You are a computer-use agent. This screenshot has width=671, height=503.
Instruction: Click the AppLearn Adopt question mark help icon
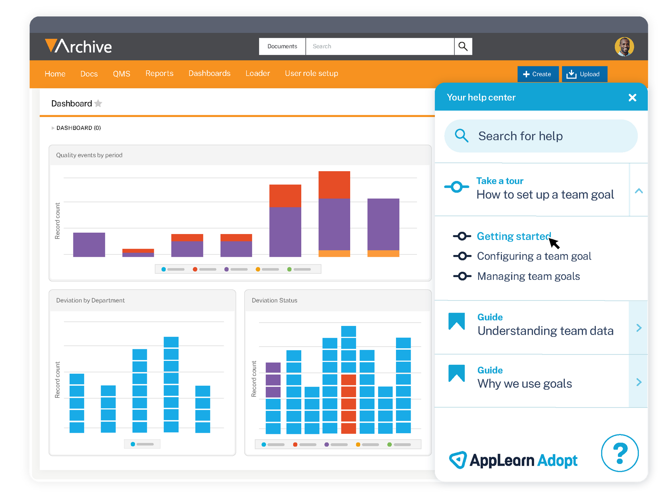620,453
